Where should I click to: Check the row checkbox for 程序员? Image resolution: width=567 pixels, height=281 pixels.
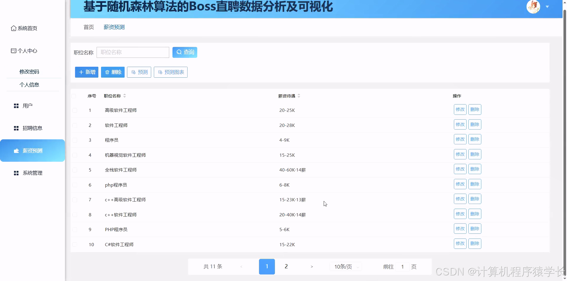[x=75, y=140]
